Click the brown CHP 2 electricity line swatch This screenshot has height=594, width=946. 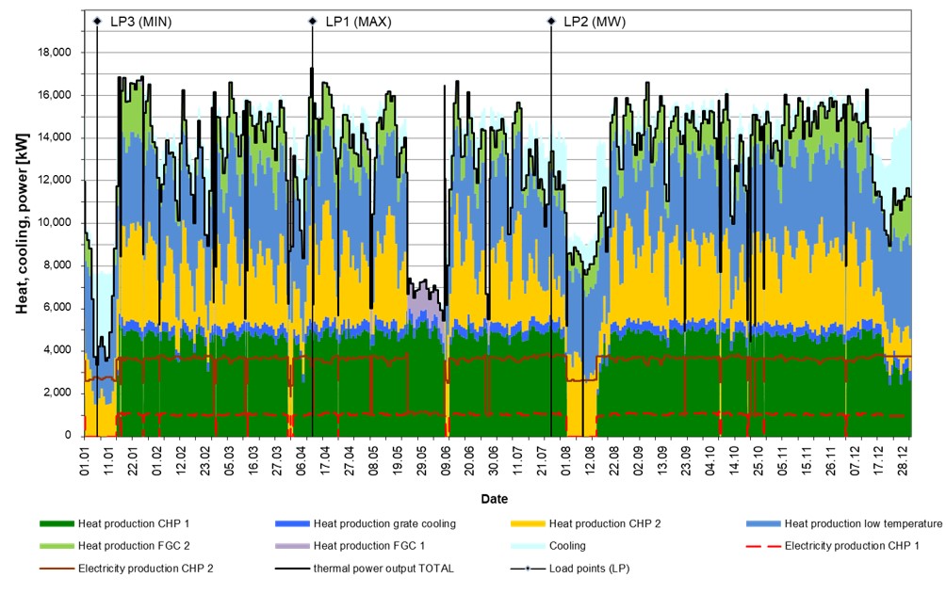click(57, 569)
